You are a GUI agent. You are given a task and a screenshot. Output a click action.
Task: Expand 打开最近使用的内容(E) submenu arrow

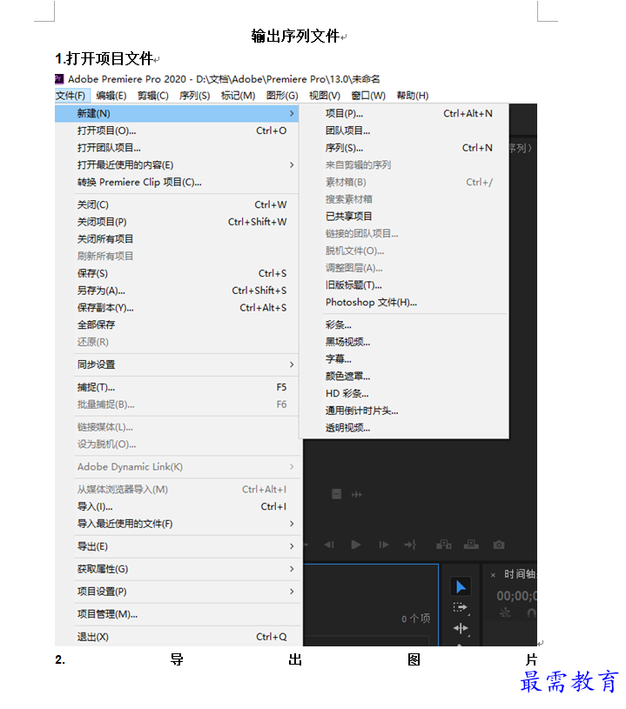pos(292,165)
